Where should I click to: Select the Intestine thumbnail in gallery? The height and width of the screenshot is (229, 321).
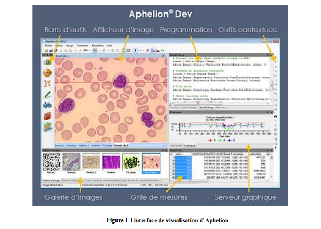coord(111,163)
